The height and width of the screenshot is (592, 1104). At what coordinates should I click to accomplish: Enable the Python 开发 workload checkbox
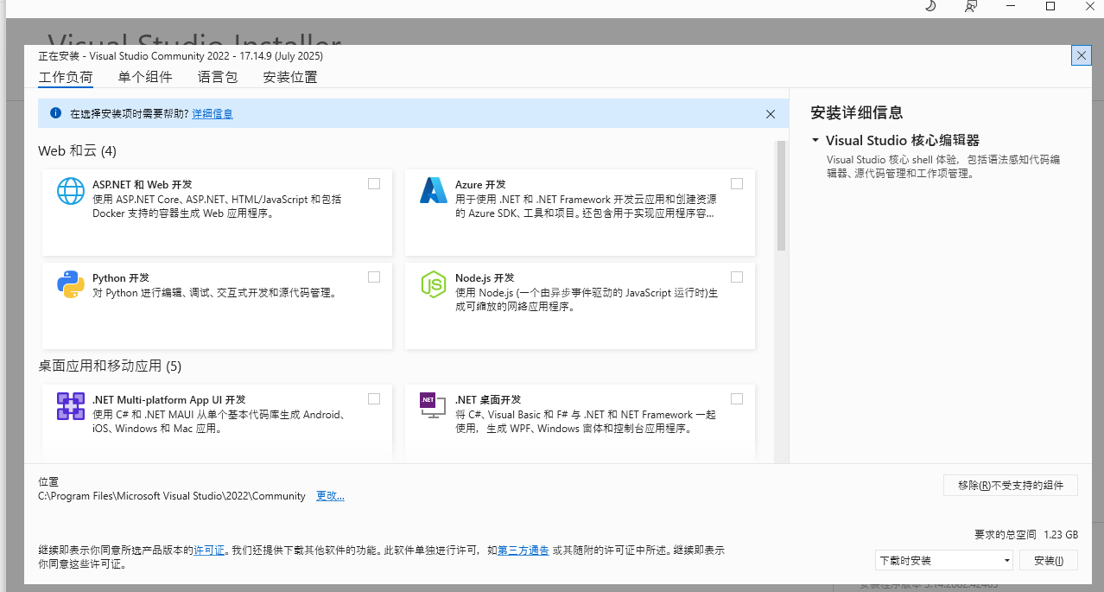(x=374, y=277)
